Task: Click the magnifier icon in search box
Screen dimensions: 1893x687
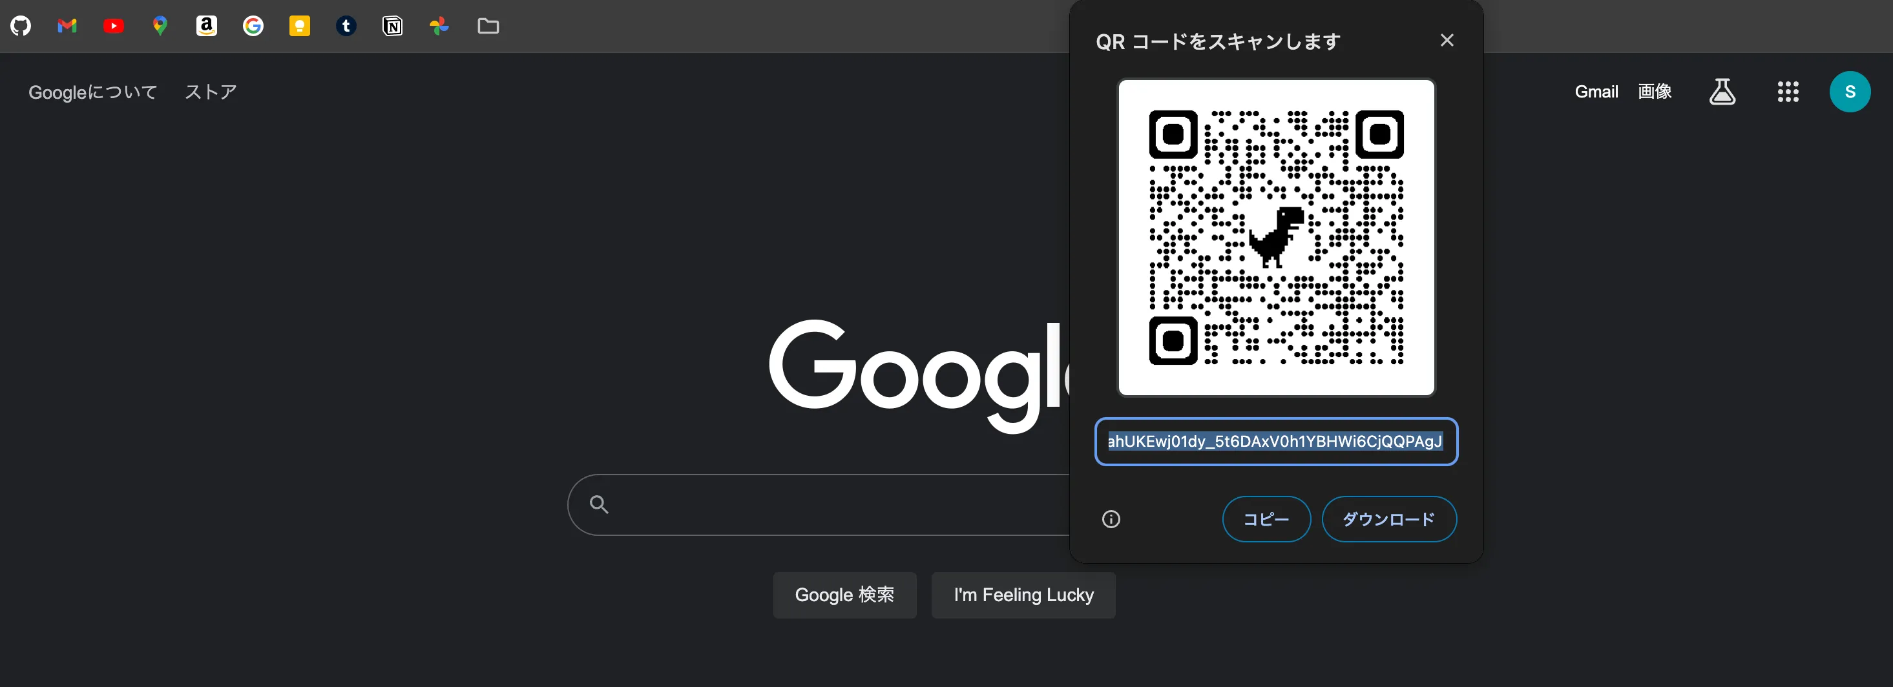Action: (599, 505)
